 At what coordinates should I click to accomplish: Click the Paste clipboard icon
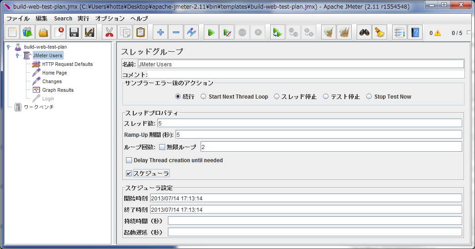coord(141,32)
